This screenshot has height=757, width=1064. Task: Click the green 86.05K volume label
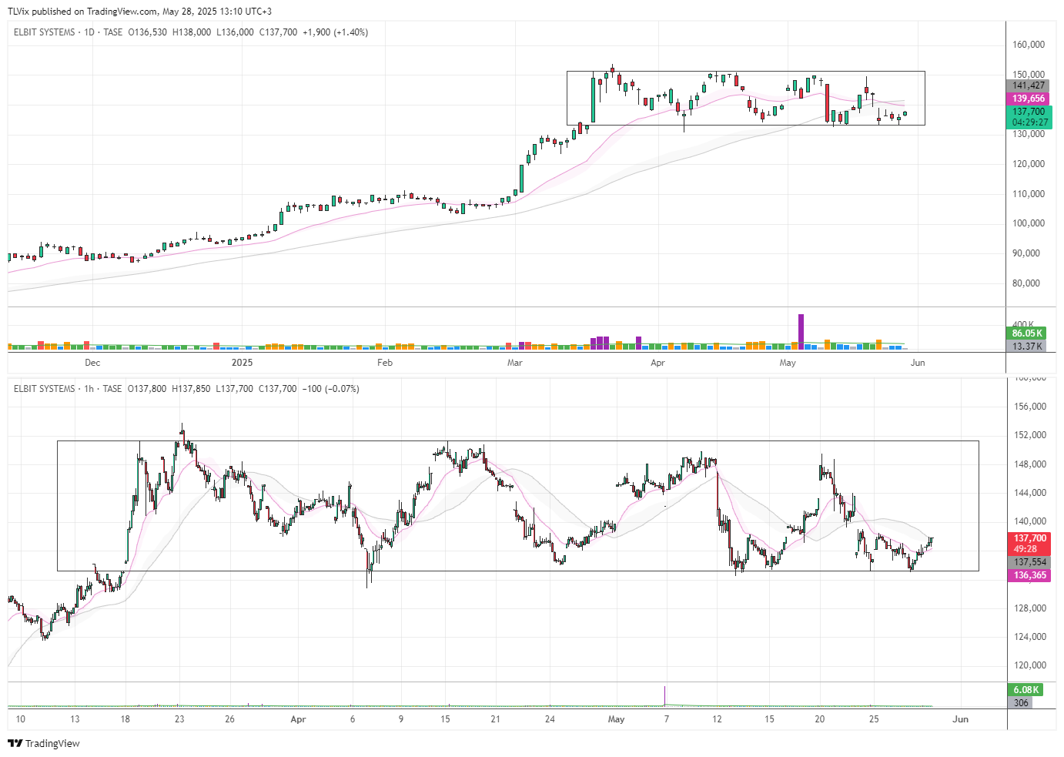click(1026, 333)
